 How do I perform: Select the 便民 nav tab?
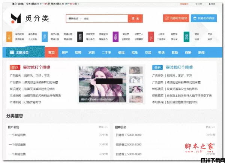coord(121,52)
